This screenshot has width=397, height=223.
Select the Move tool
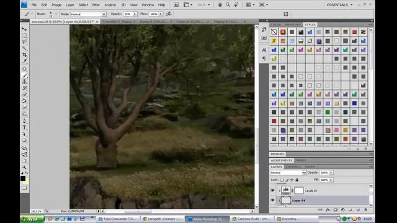click(x=24, y=29)
